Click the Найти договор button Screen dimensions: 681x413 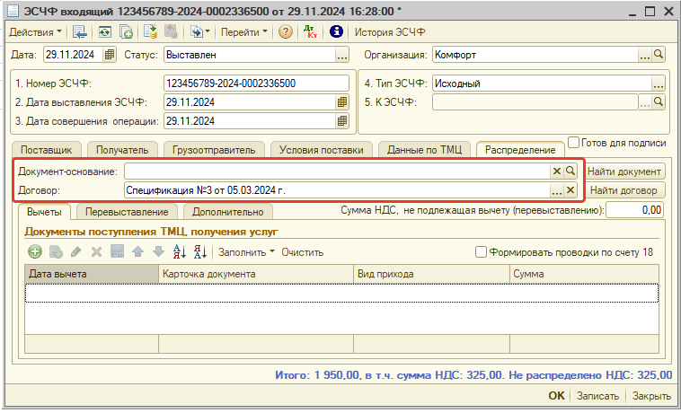(x=624, y=190)
